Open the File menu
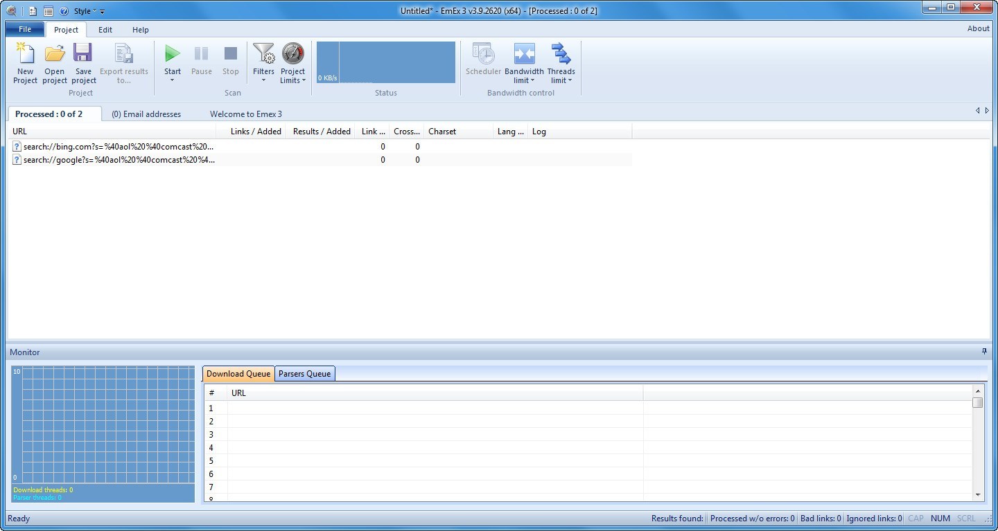The image size is (998, 531). pyautogui.click(x=25, y=29)
